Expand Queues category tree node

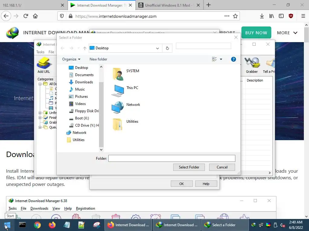coord(40,128)
